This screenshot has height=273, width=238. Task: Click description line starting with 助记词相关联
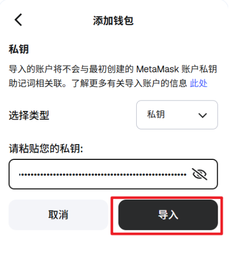[x=108, y=83]
